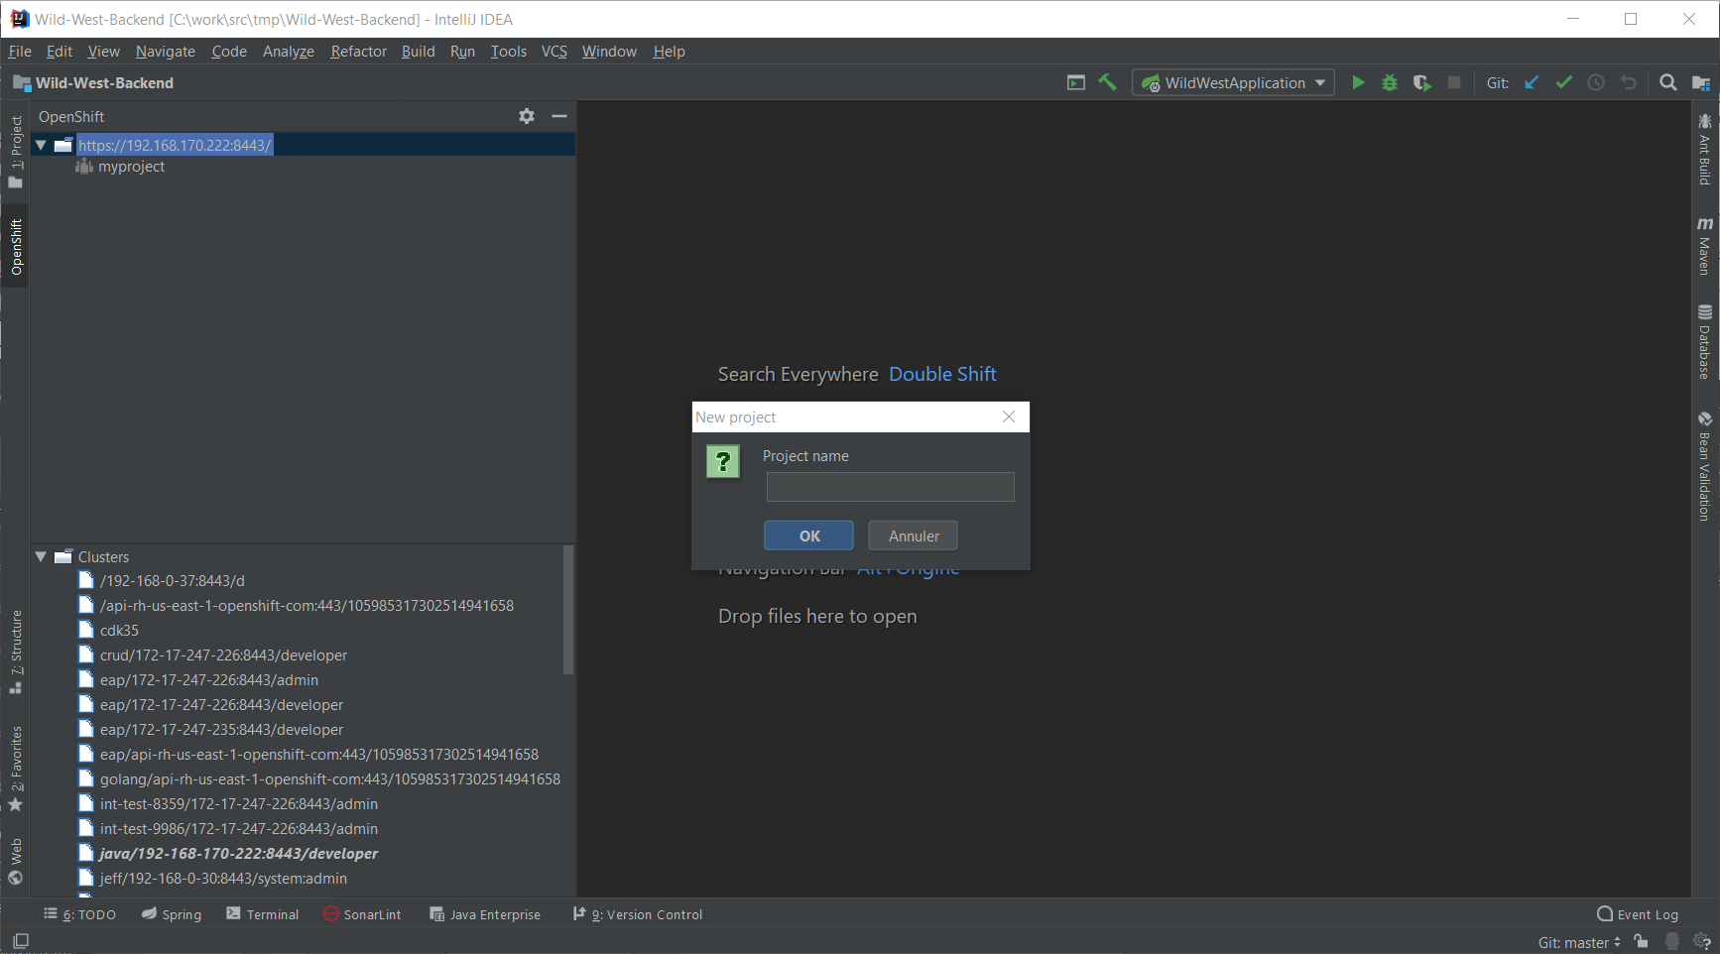This screenshot has height=954, width=1720.
Task: Toggle tool window bars at bottom-left corner
Action: tap(21, 940)
